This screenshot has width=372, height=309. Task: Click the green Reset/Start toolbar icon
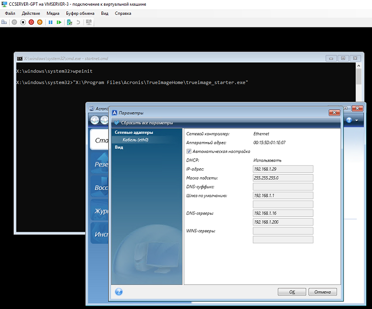(59, 22)
